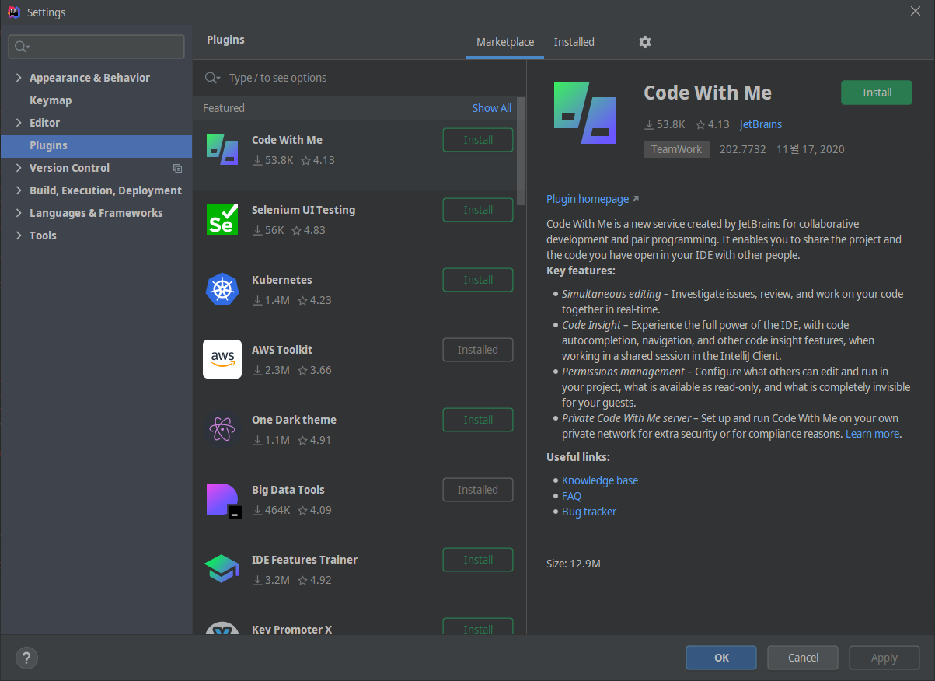Click the Learn more link
Image resolution: width=935 pixels, height=681 pixels.
873,434
